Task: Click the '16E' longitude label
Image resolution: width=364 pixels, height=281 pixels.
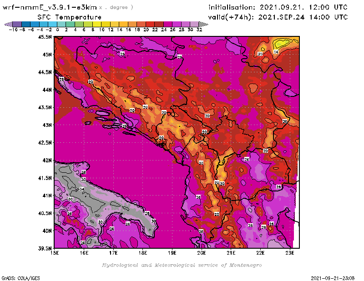Action: click(84, 253)
